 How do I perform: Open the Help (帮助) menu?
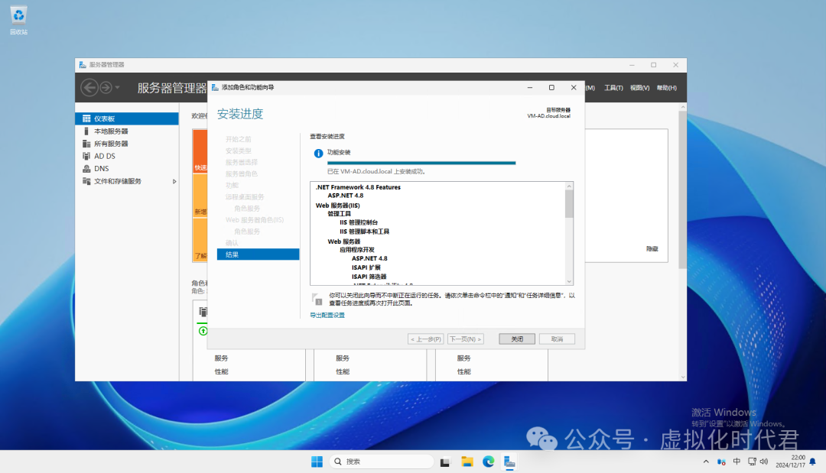666,88
